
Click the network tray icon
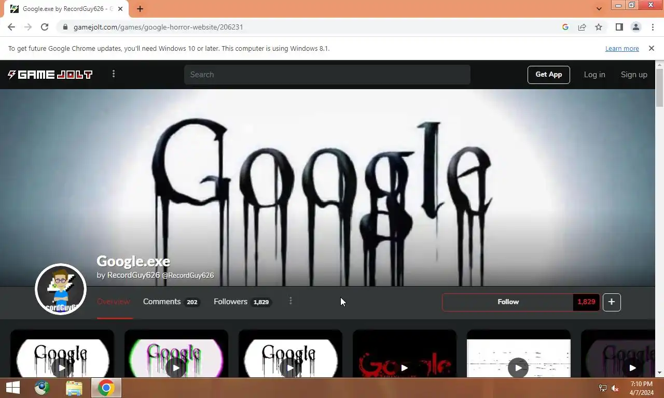tap(602, 388)
